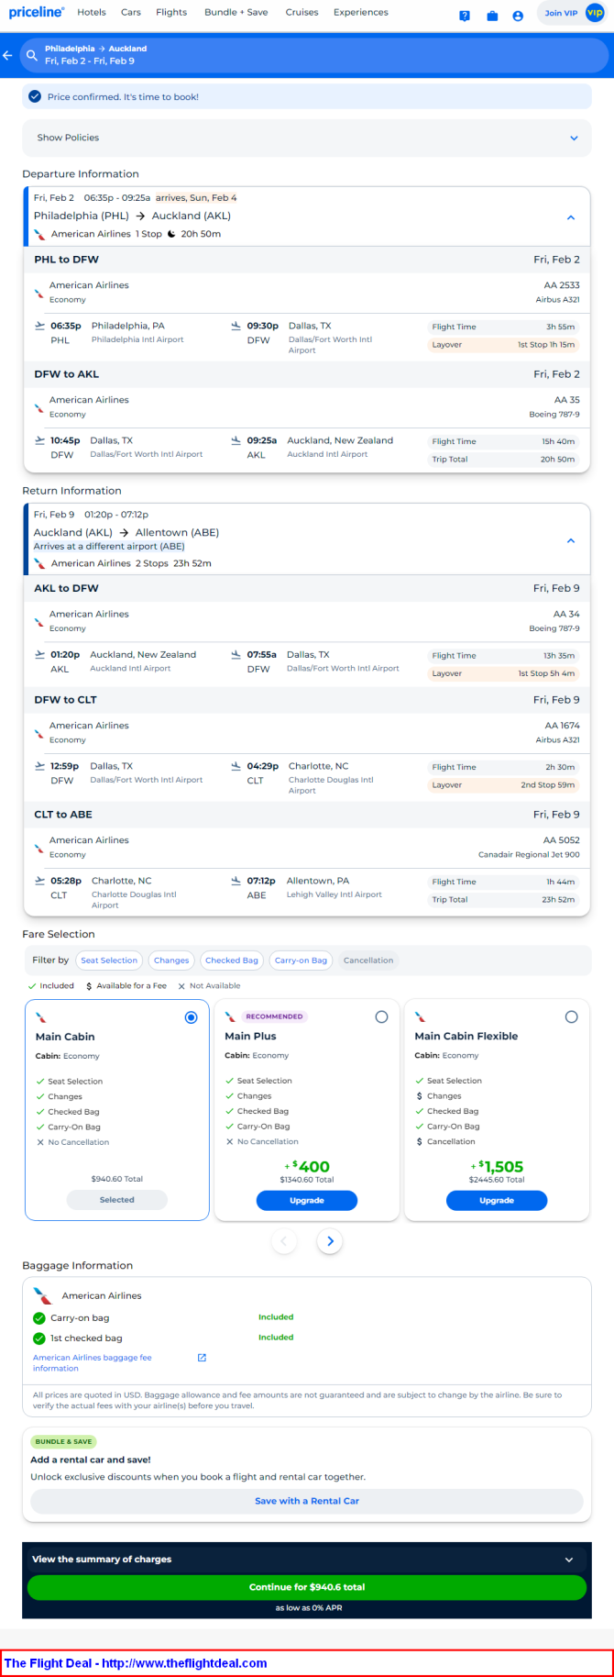Toggle the Changes filter chip
614x1677 pixels.
tap(171, 961)
